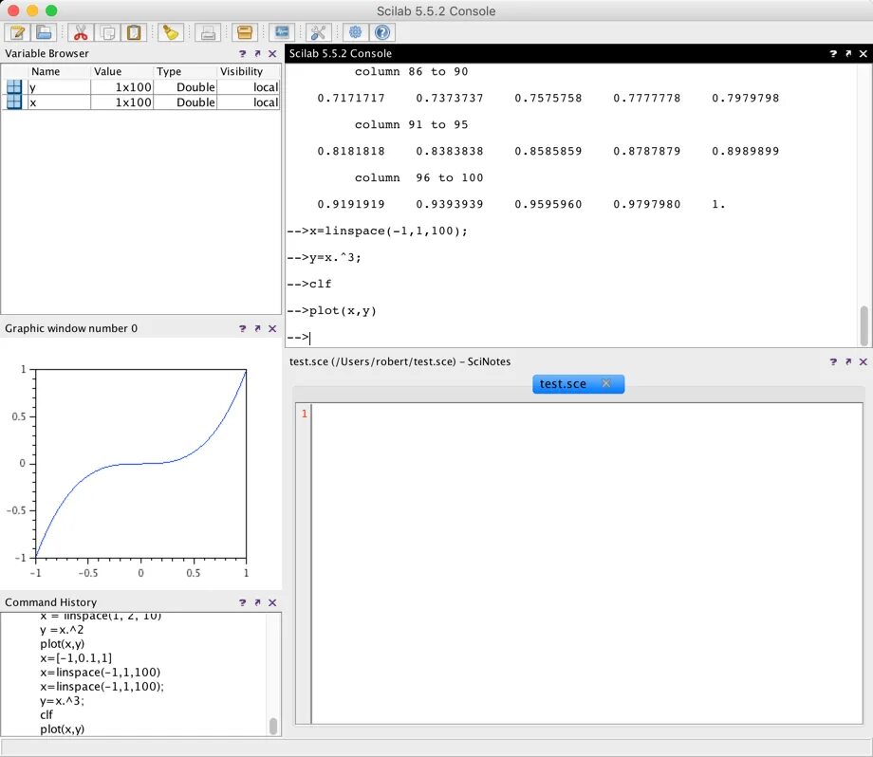This screenshot has height=757, width=873.
Task: Click the matrix icon of variable y
Action: [14, 87]
